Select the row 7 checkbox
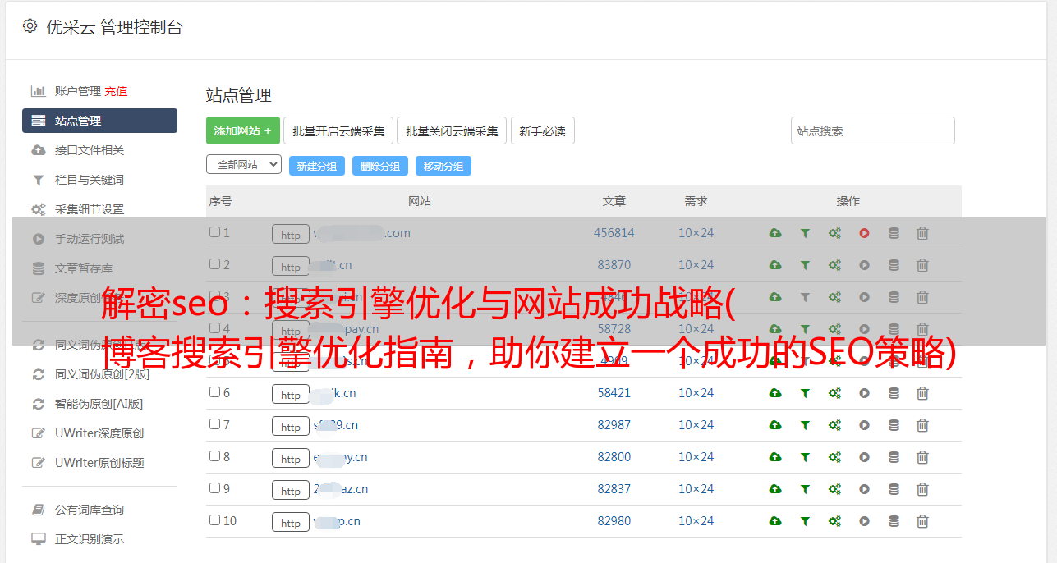The width and height of the screenshot is (1057, 563). [x=214, y=424]
